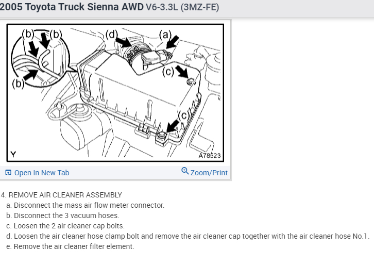The width and height of the screenshot is (374, 266).
Task: Click step d about hose clamp bolt
Action: pyautogui.click(x=188, y=236)
